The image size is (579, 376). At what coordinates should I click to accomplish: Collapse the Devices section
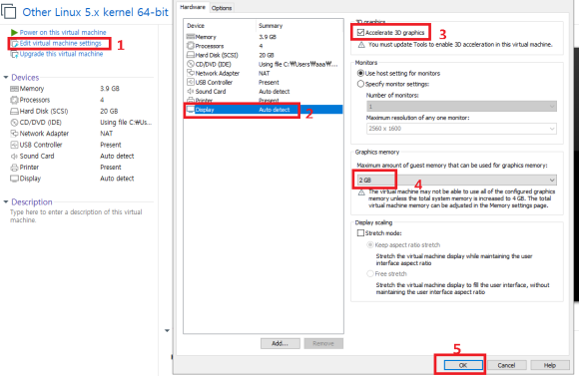click(x=6, y=77)
